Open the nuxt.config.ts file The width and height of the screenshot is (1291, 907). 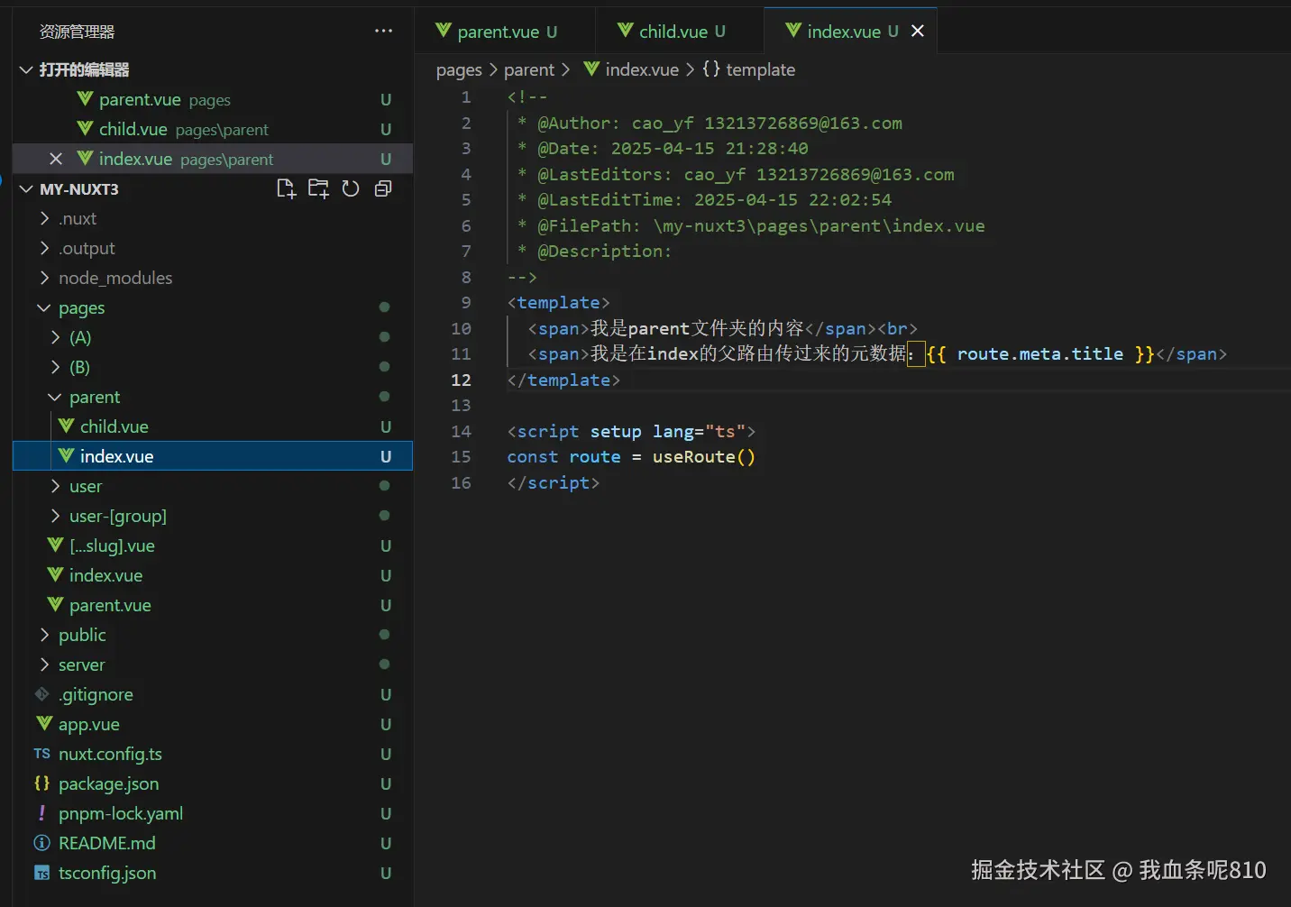click(x=213, y=754)
